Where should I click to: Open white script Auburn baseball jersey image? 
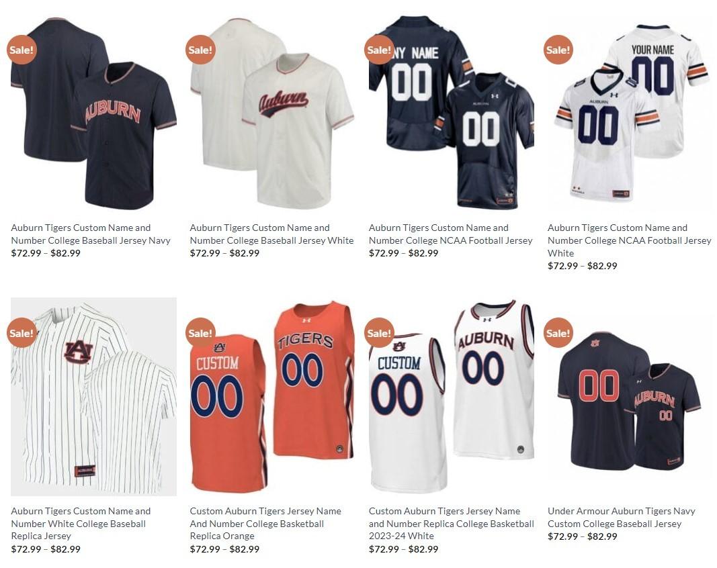pos(272,113)
